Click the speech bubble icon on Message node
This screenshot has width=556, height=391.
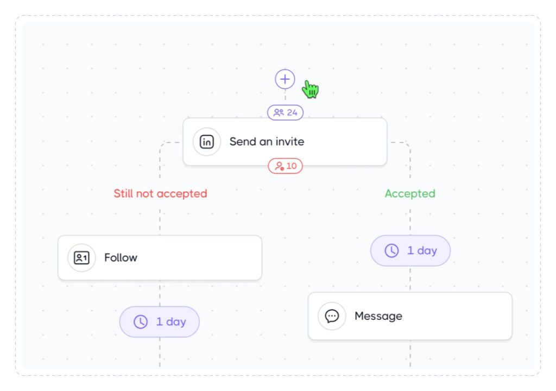(x=332, y=316)
